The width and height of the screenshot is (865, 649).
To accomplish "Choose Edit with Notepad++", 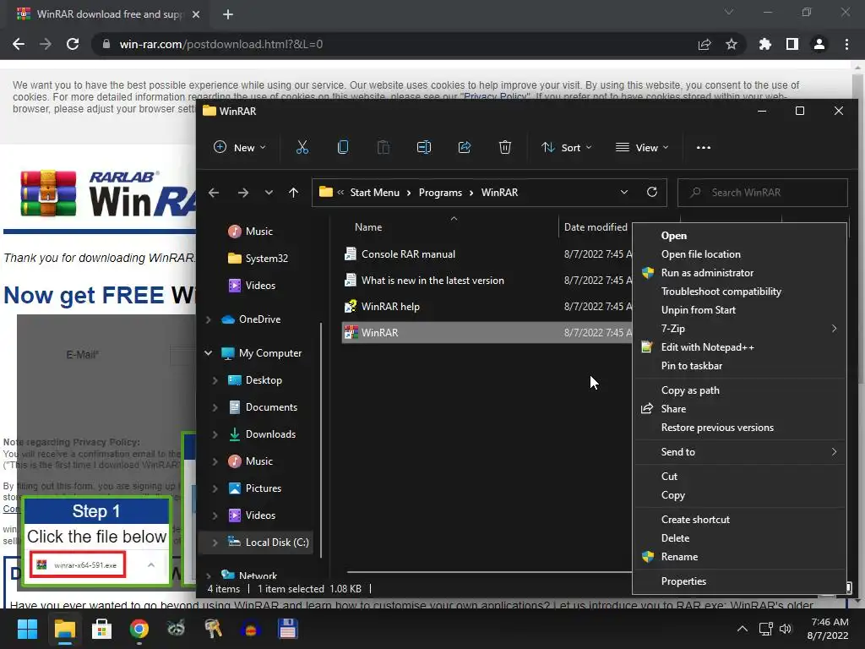I will pos(740,347).
